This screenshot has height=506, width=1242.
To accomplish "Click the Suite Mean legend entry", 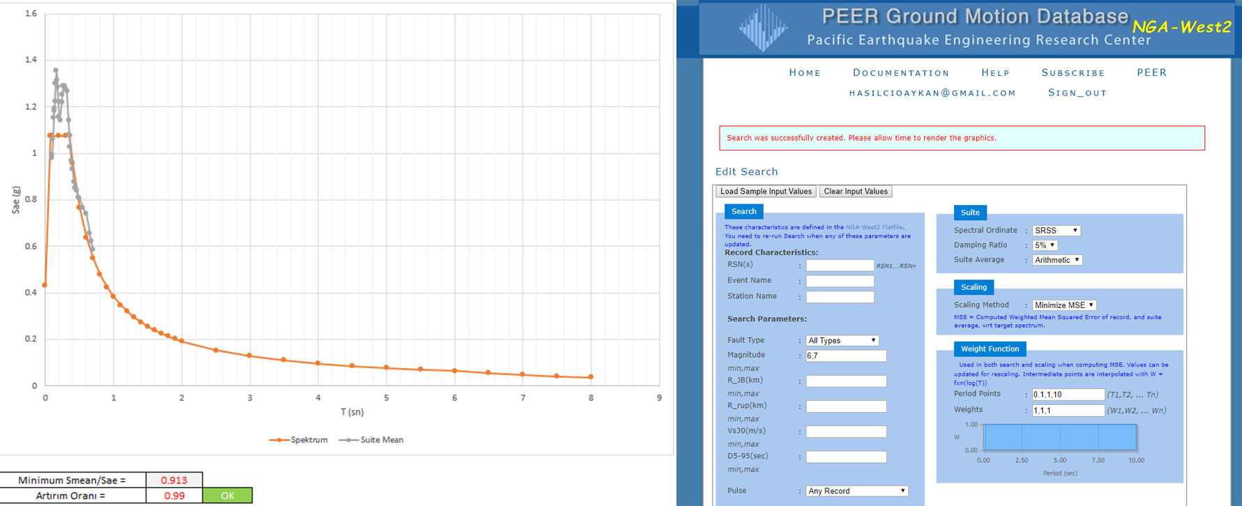I will 371,440.
